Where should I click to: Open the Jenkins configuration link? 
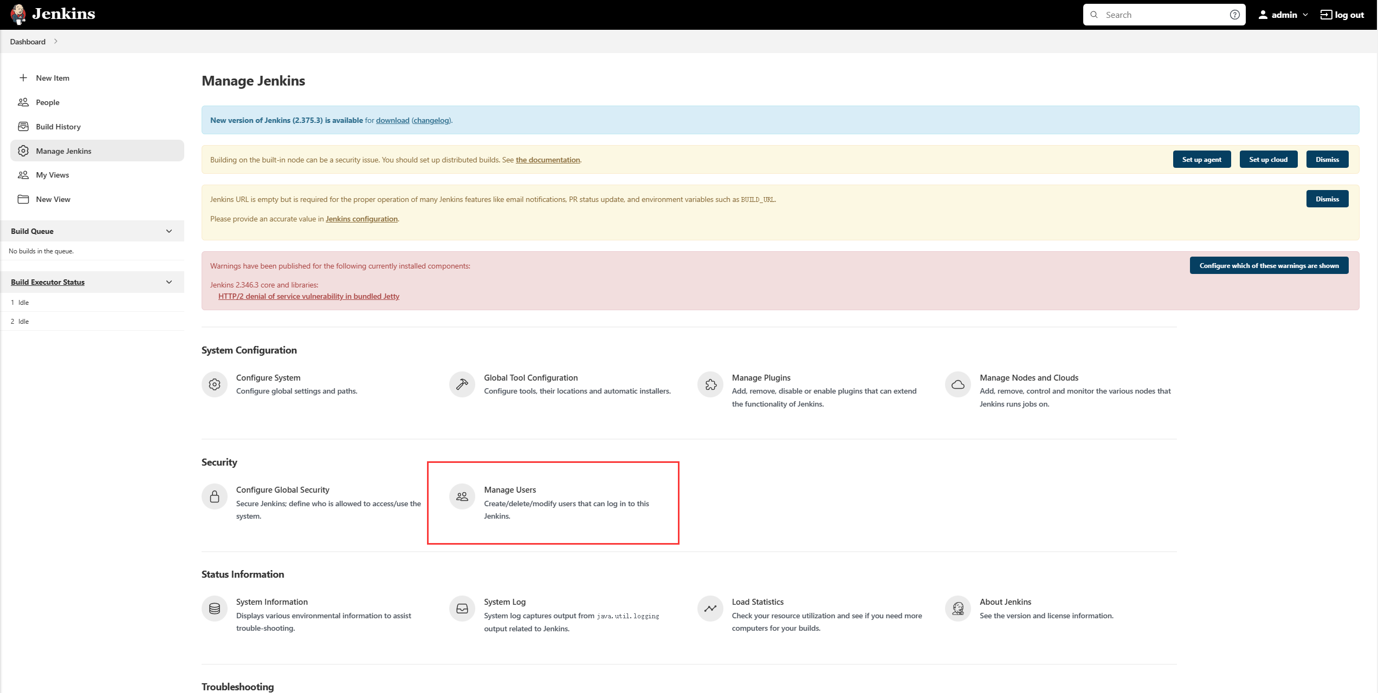click(x=361, y=219)
